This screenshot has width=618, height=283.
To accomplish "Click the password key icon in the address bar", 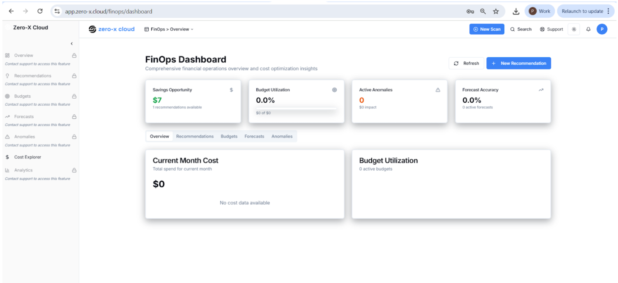I will (470, 11).
